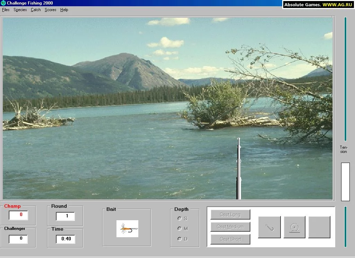Click the Cast Long button

[x=230, y=214]
